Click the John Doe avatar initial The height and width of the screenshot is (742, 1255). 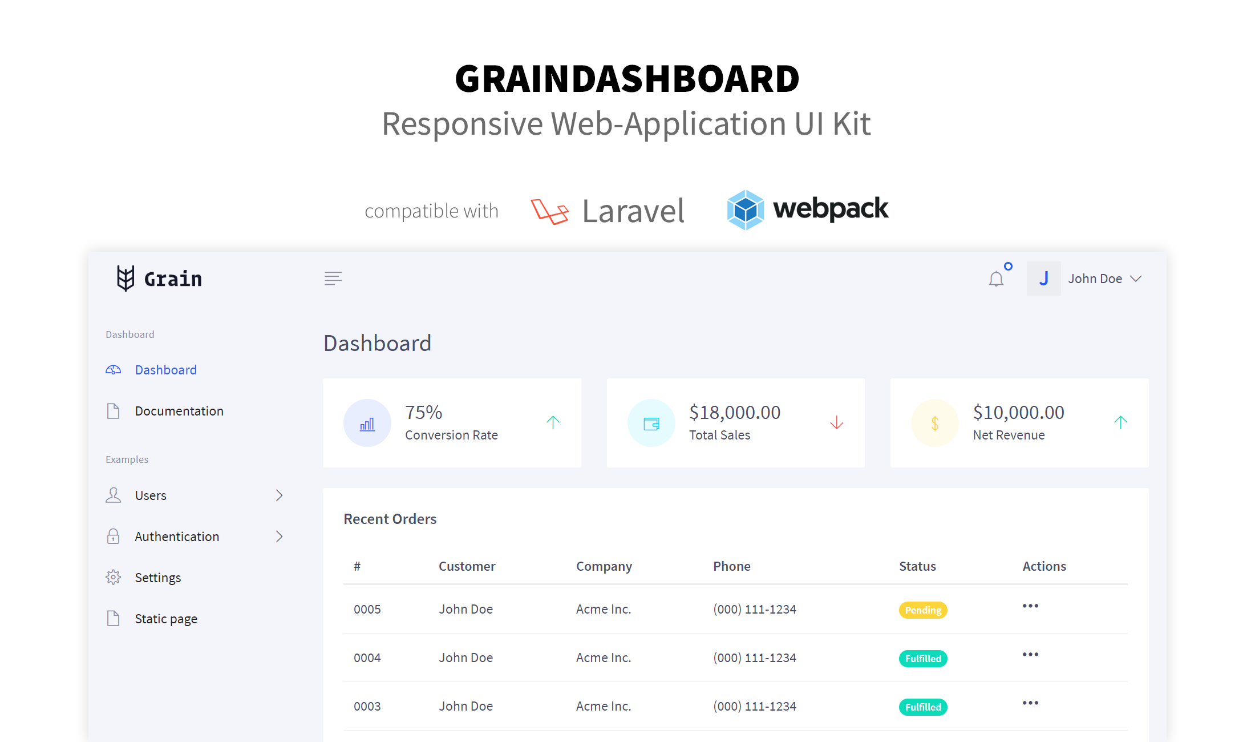tap(1044, 279)
